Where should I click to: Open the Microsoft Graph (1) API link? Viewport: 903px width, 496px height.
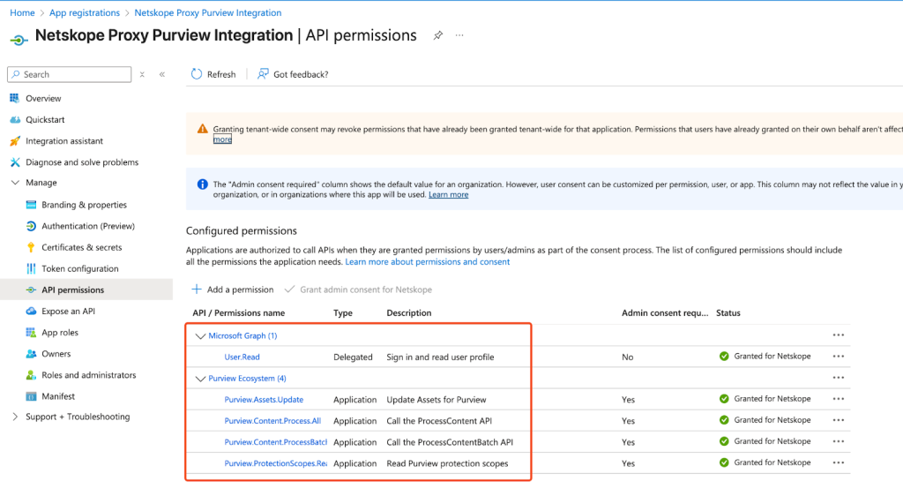point(243,336)
